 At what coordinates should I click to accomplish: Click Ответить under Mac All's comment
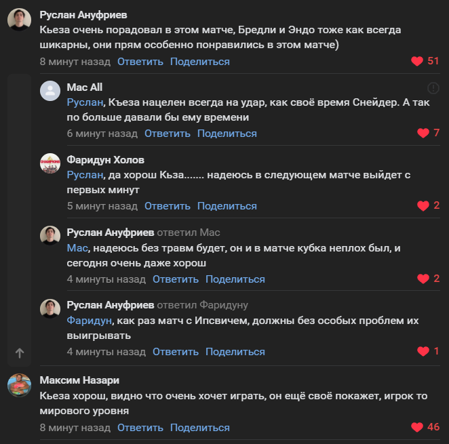coord(168,134)
